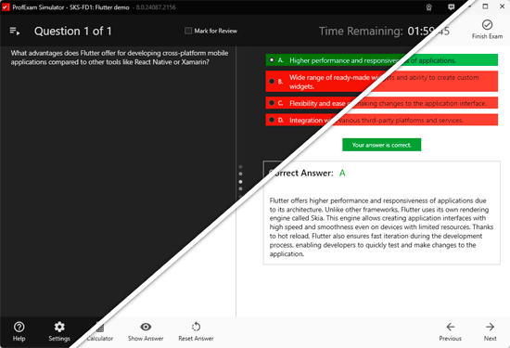510x348 pixels.
Task: Click the Flutter explanation paragraph text
Action: point(381,227)
